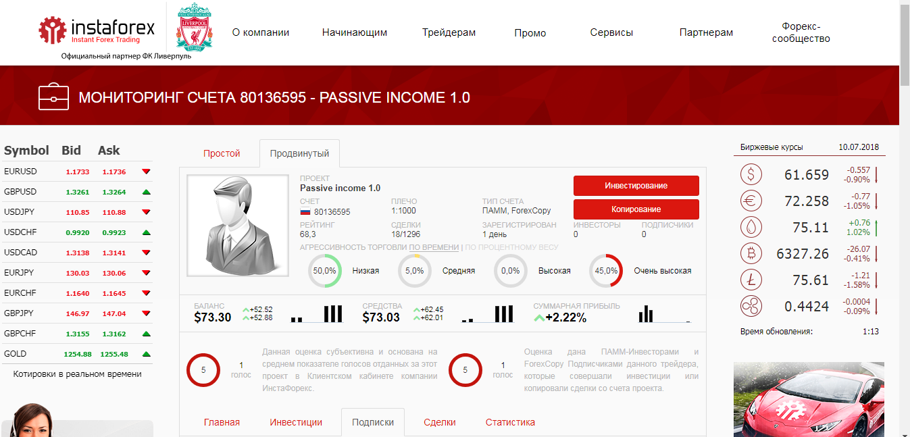This screenshot has height=437, width=910.
Task: Click the Bitcoin price 6327.26
Action: pyautogui.click(x=803, y=254)
